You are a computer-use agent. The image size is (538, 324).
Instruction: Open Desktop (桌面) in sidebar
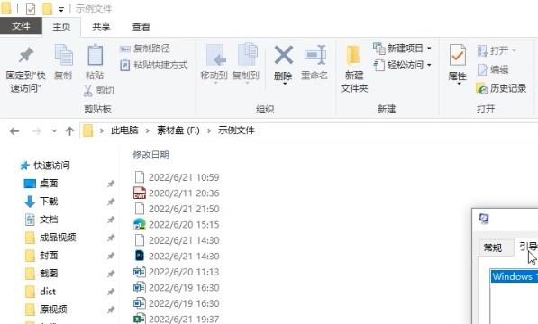click(49, 184)
